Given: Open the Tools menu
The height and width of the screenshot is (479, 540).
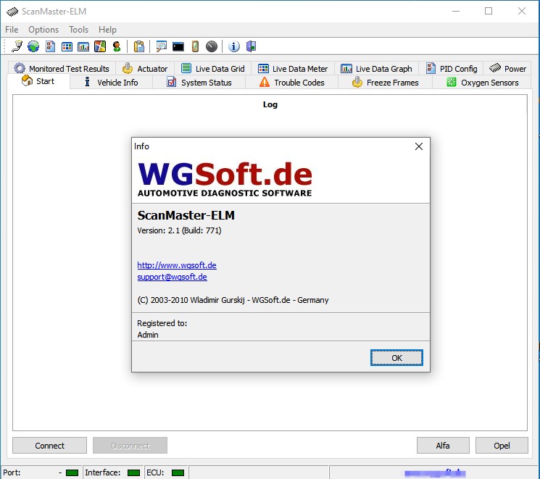Looking at the screenshot, I should click(78, 30).
